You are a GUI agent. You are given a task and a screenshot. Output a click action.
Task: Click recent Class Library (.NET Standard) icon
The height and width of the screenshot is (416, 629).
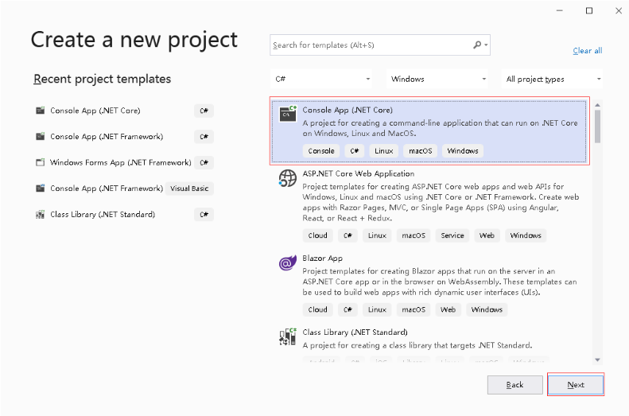40,214
